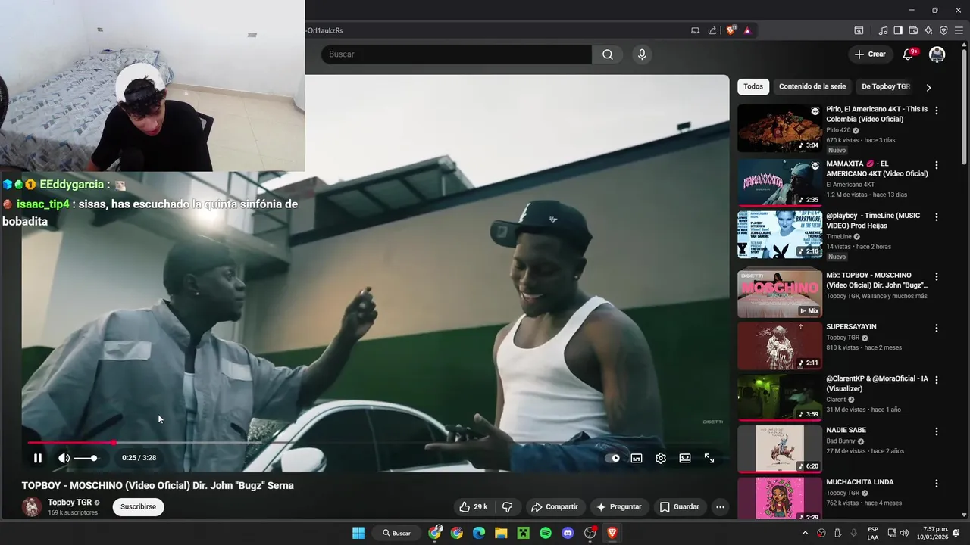Open options for the SUPERSAYAYIN video

937,329
